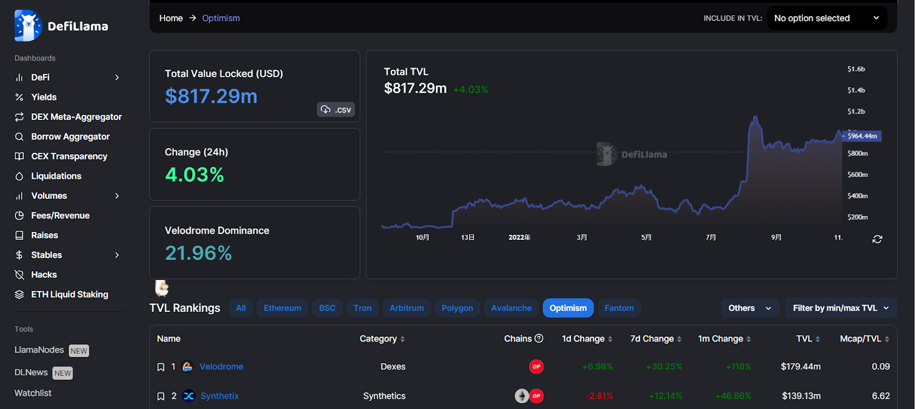Click the DefiLlama logo

click(x=61, y=26)
